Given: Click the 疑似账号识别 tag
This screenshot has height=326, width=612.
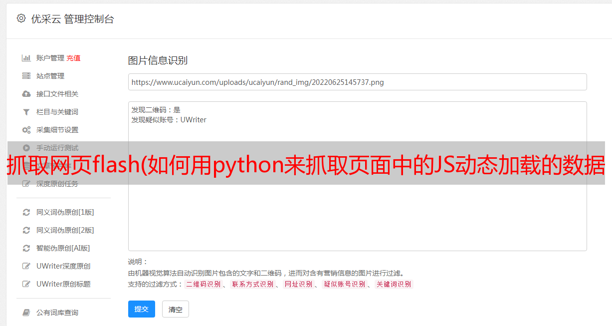Looking at the screenshot, I should (x=344, y=284).
